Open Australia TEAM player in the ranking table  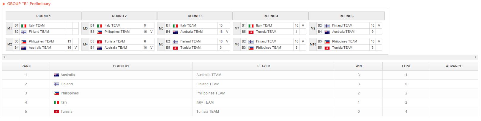209,75
